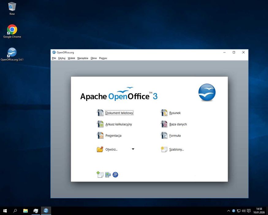Open the Okno menu
Image resolution: width=268 pixels, height=215 pixels.
pyautogui.click(x=94, y=58)
